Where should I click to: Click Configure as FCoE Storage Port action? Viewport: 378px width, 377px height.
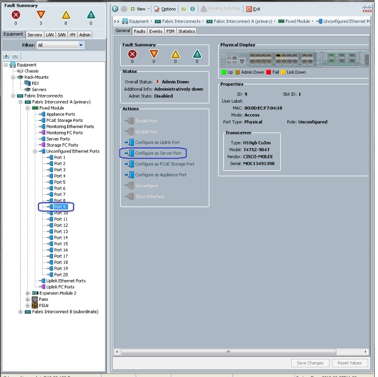[x=159, y=164]
